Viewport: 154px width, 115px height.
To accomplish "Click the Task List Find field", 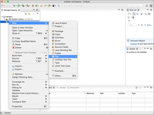I will 132,25.
